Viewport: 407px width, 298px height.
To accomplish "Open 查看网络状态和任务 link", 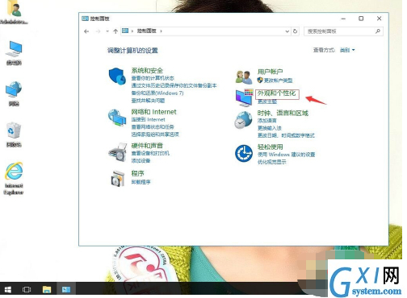I will [x=153, y=127].
